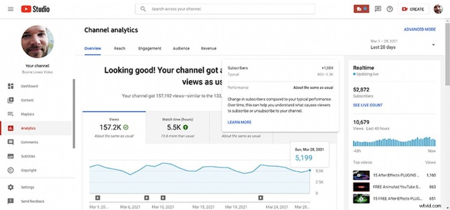This screenshot has height=210, width=450.
Task: Click the CREATE video button
Action: coord(413,9)
